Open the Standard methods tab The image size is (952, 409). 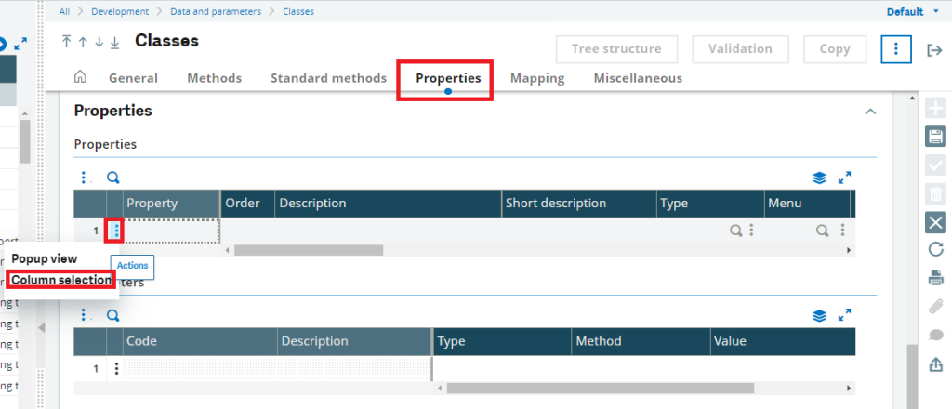tap(328, 78)
